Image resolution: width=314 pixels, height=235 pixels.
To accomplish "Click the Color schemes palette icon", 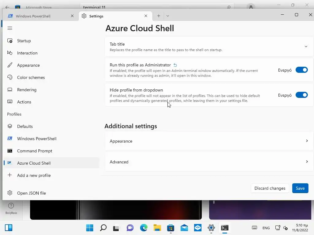I will pyautogui.click(x=10, y=77).
